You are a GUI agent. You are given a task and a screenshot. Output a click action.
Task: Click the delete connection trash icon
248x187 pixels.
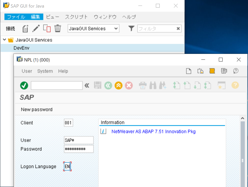58,29
